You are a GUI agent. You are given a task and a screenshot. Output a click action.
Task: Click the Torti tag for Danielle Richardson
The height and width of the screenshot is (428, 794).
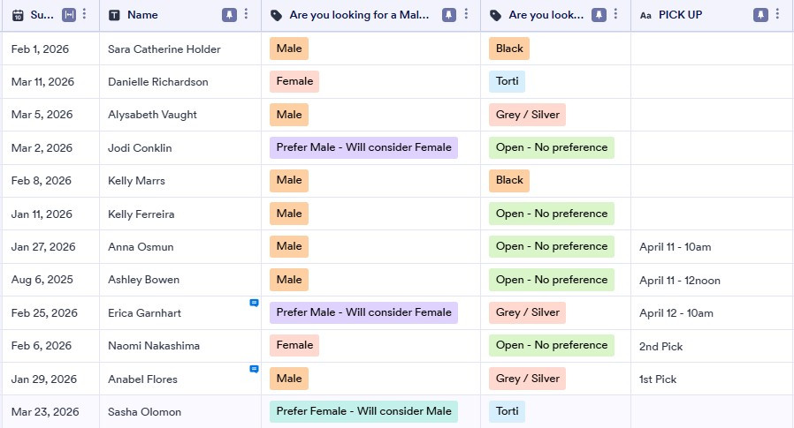507,82
